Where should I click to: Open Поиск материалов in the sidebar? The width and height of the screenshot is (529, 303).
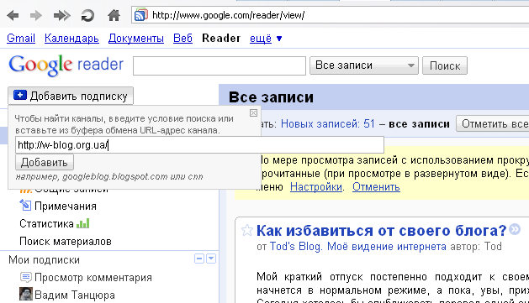point(66,242)
